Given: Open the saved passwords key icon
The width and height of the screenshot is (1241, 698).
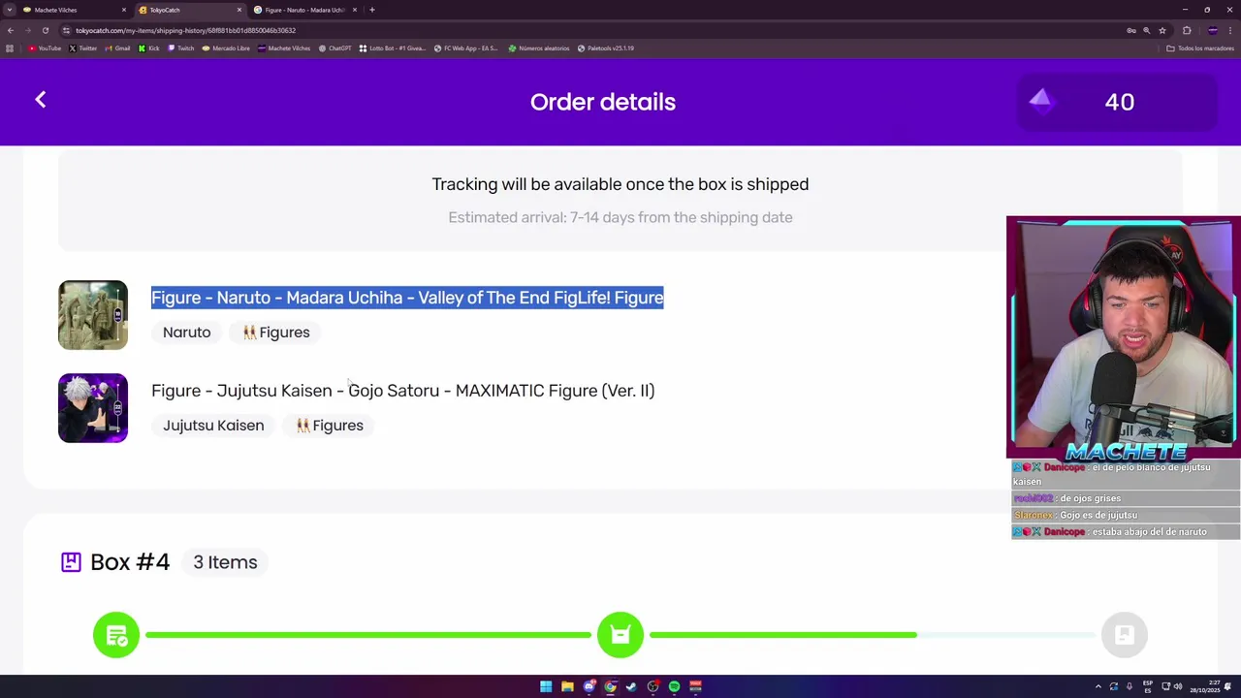Looking at the screenshot, I should [1130, 30].
